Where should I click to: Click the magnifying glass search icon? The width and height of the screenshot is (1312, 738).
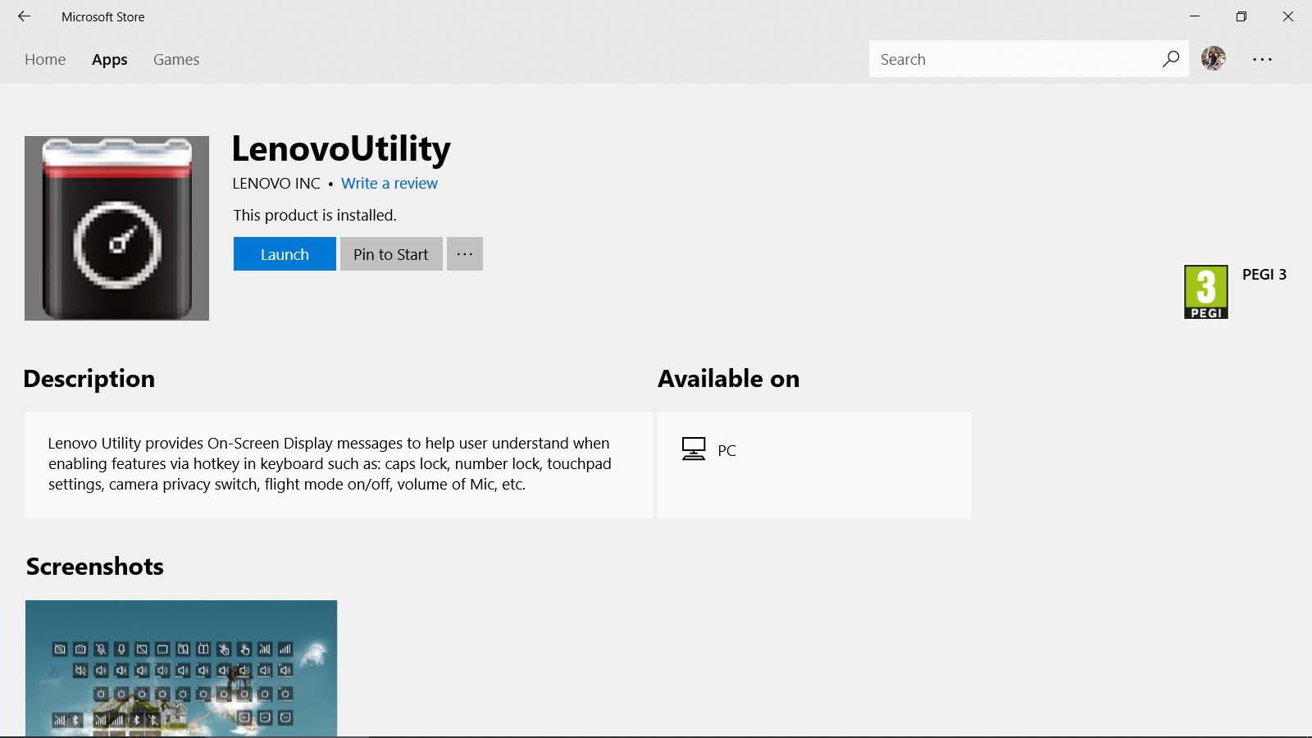(x=1170, y=59)
